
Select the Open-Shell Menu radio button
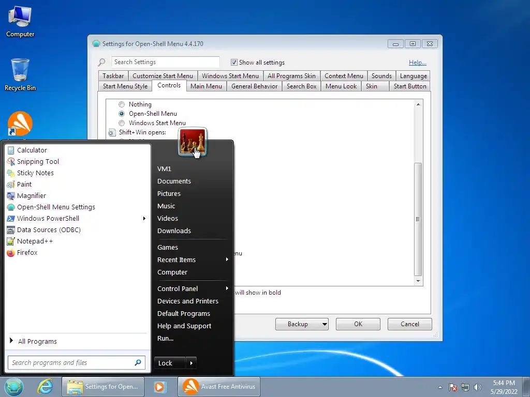click(122, 114)
